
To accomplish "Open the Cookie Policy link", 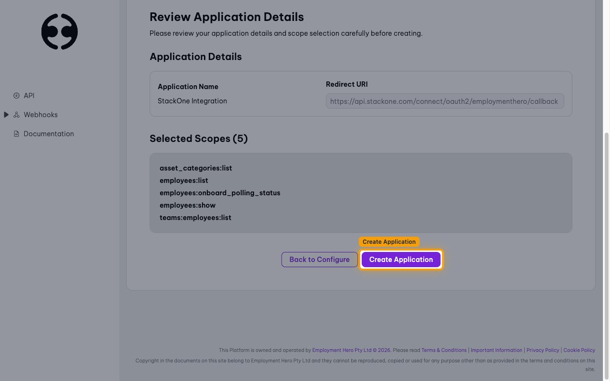I will point(579,350).
